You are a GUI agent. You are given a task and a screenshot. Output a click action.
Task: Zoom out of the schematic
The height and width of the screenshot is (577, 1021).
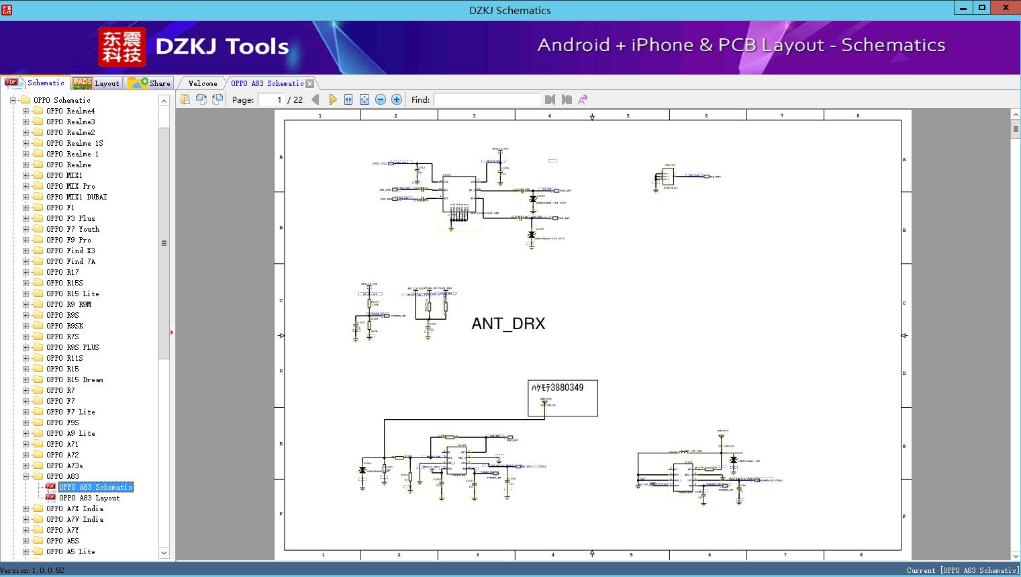point(381,99)
